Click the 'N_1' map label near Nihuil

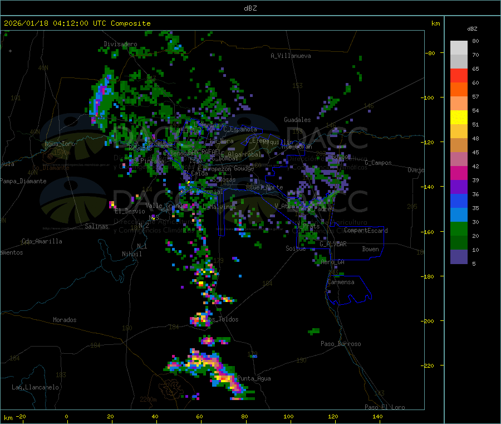click(x=142, y=246)
